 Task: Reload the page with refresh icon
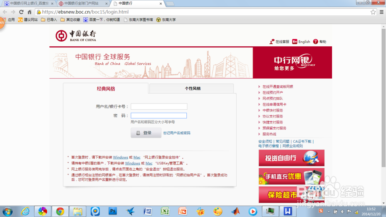(21, 12)
